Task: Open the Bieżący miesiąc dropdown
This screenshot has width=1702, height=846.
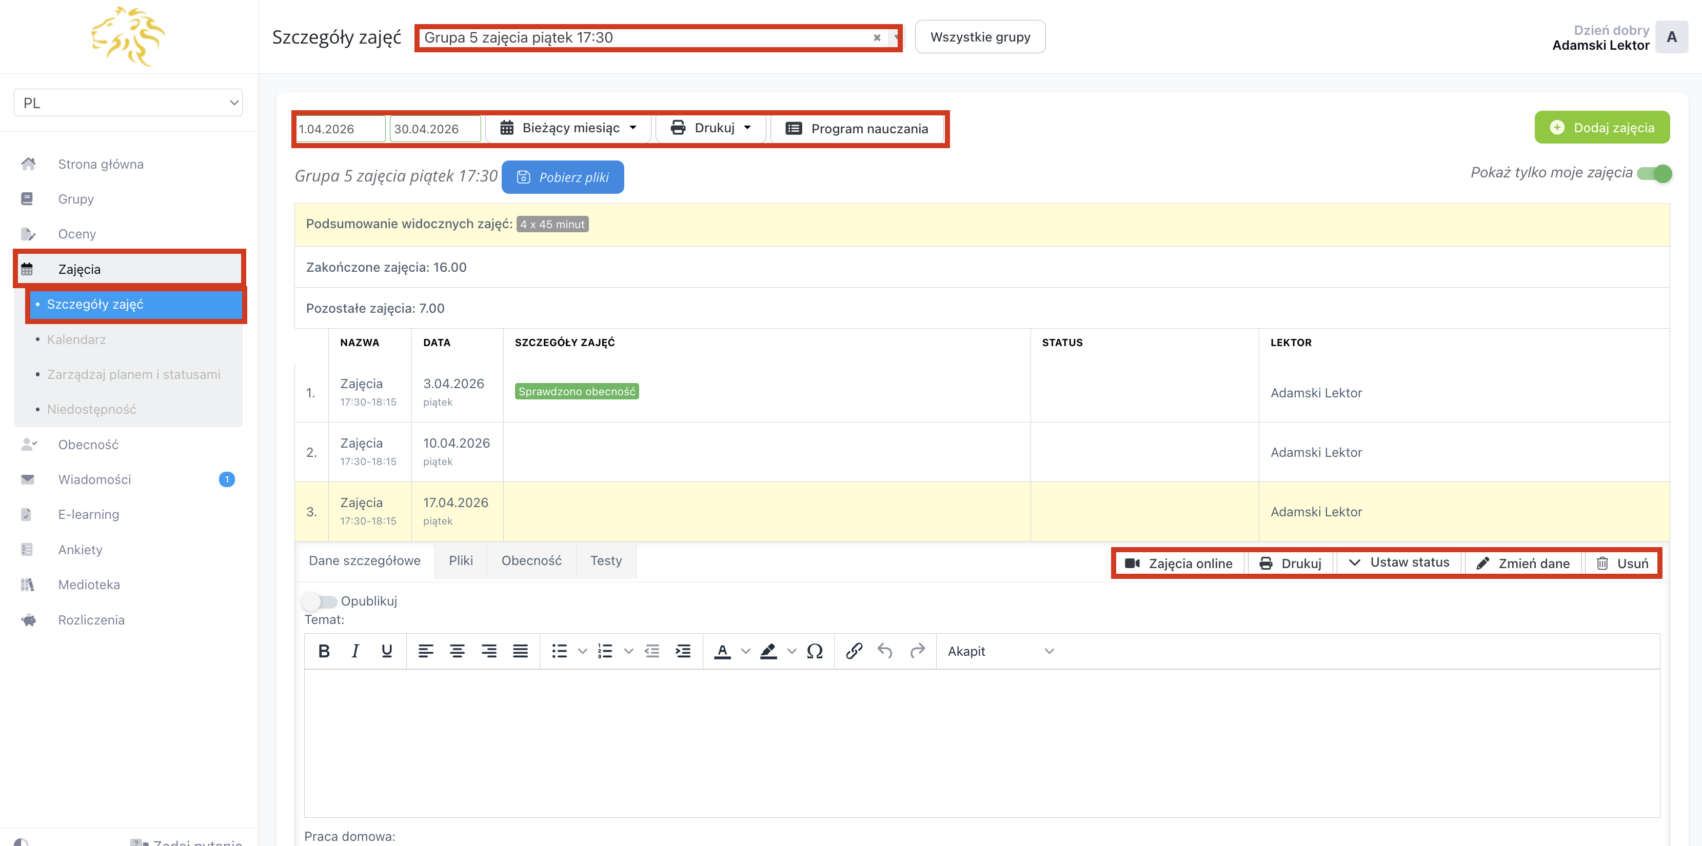Action: click(569, 128)
